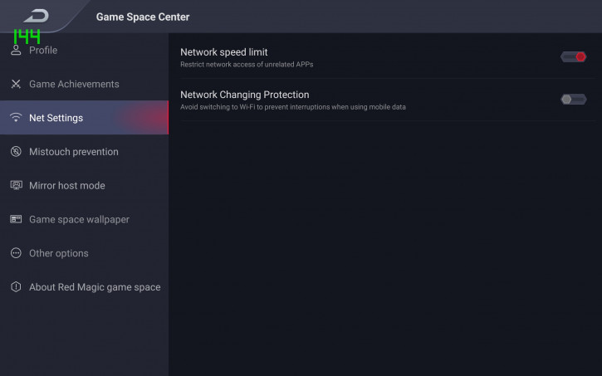Click the Network Changing Protection description text
This screenshot has height=376, width=602.
(x=293, y=107)
